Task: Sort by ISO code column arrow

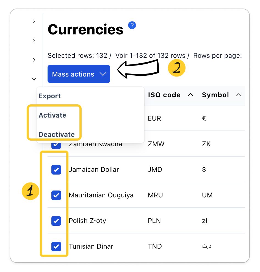Action: 190,95
